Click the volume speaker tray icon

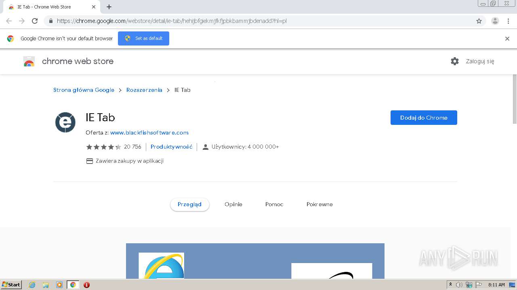pos(459,285)
